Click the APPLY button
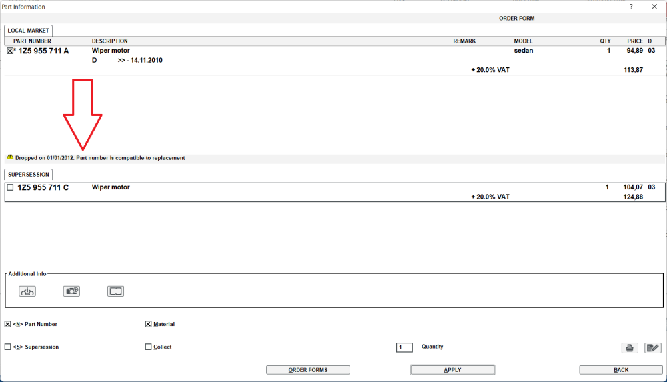This screenshot has height=382, width=667. coord(452,370)
